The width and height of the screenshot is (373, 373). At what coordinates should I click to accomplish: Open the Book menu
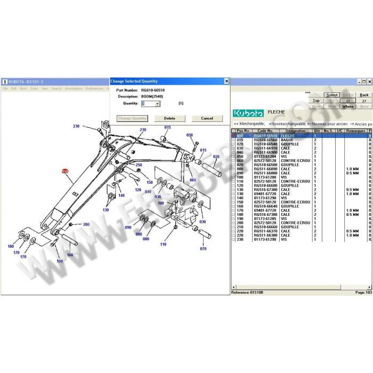[x=23, y=88]
